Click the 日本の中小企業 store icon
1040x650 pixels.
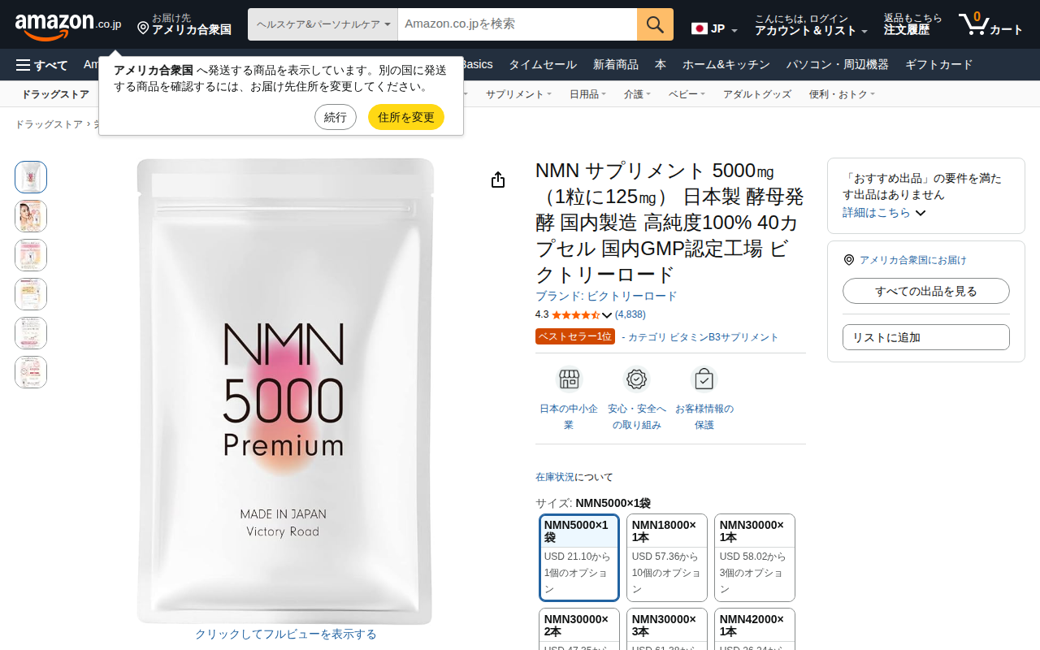[x=569, y=379]
